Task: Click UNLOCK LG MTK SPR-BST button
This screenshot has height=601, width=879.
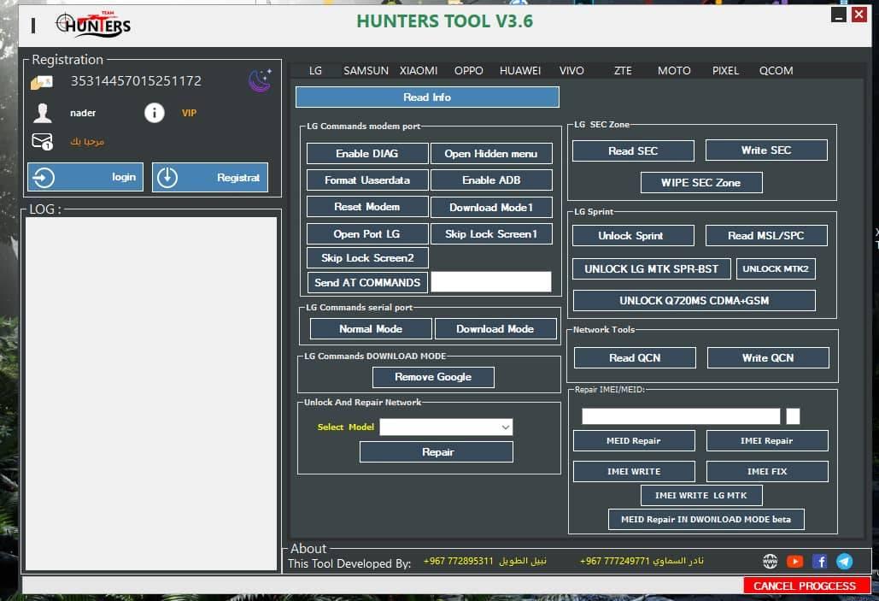Action: point(652,268)
